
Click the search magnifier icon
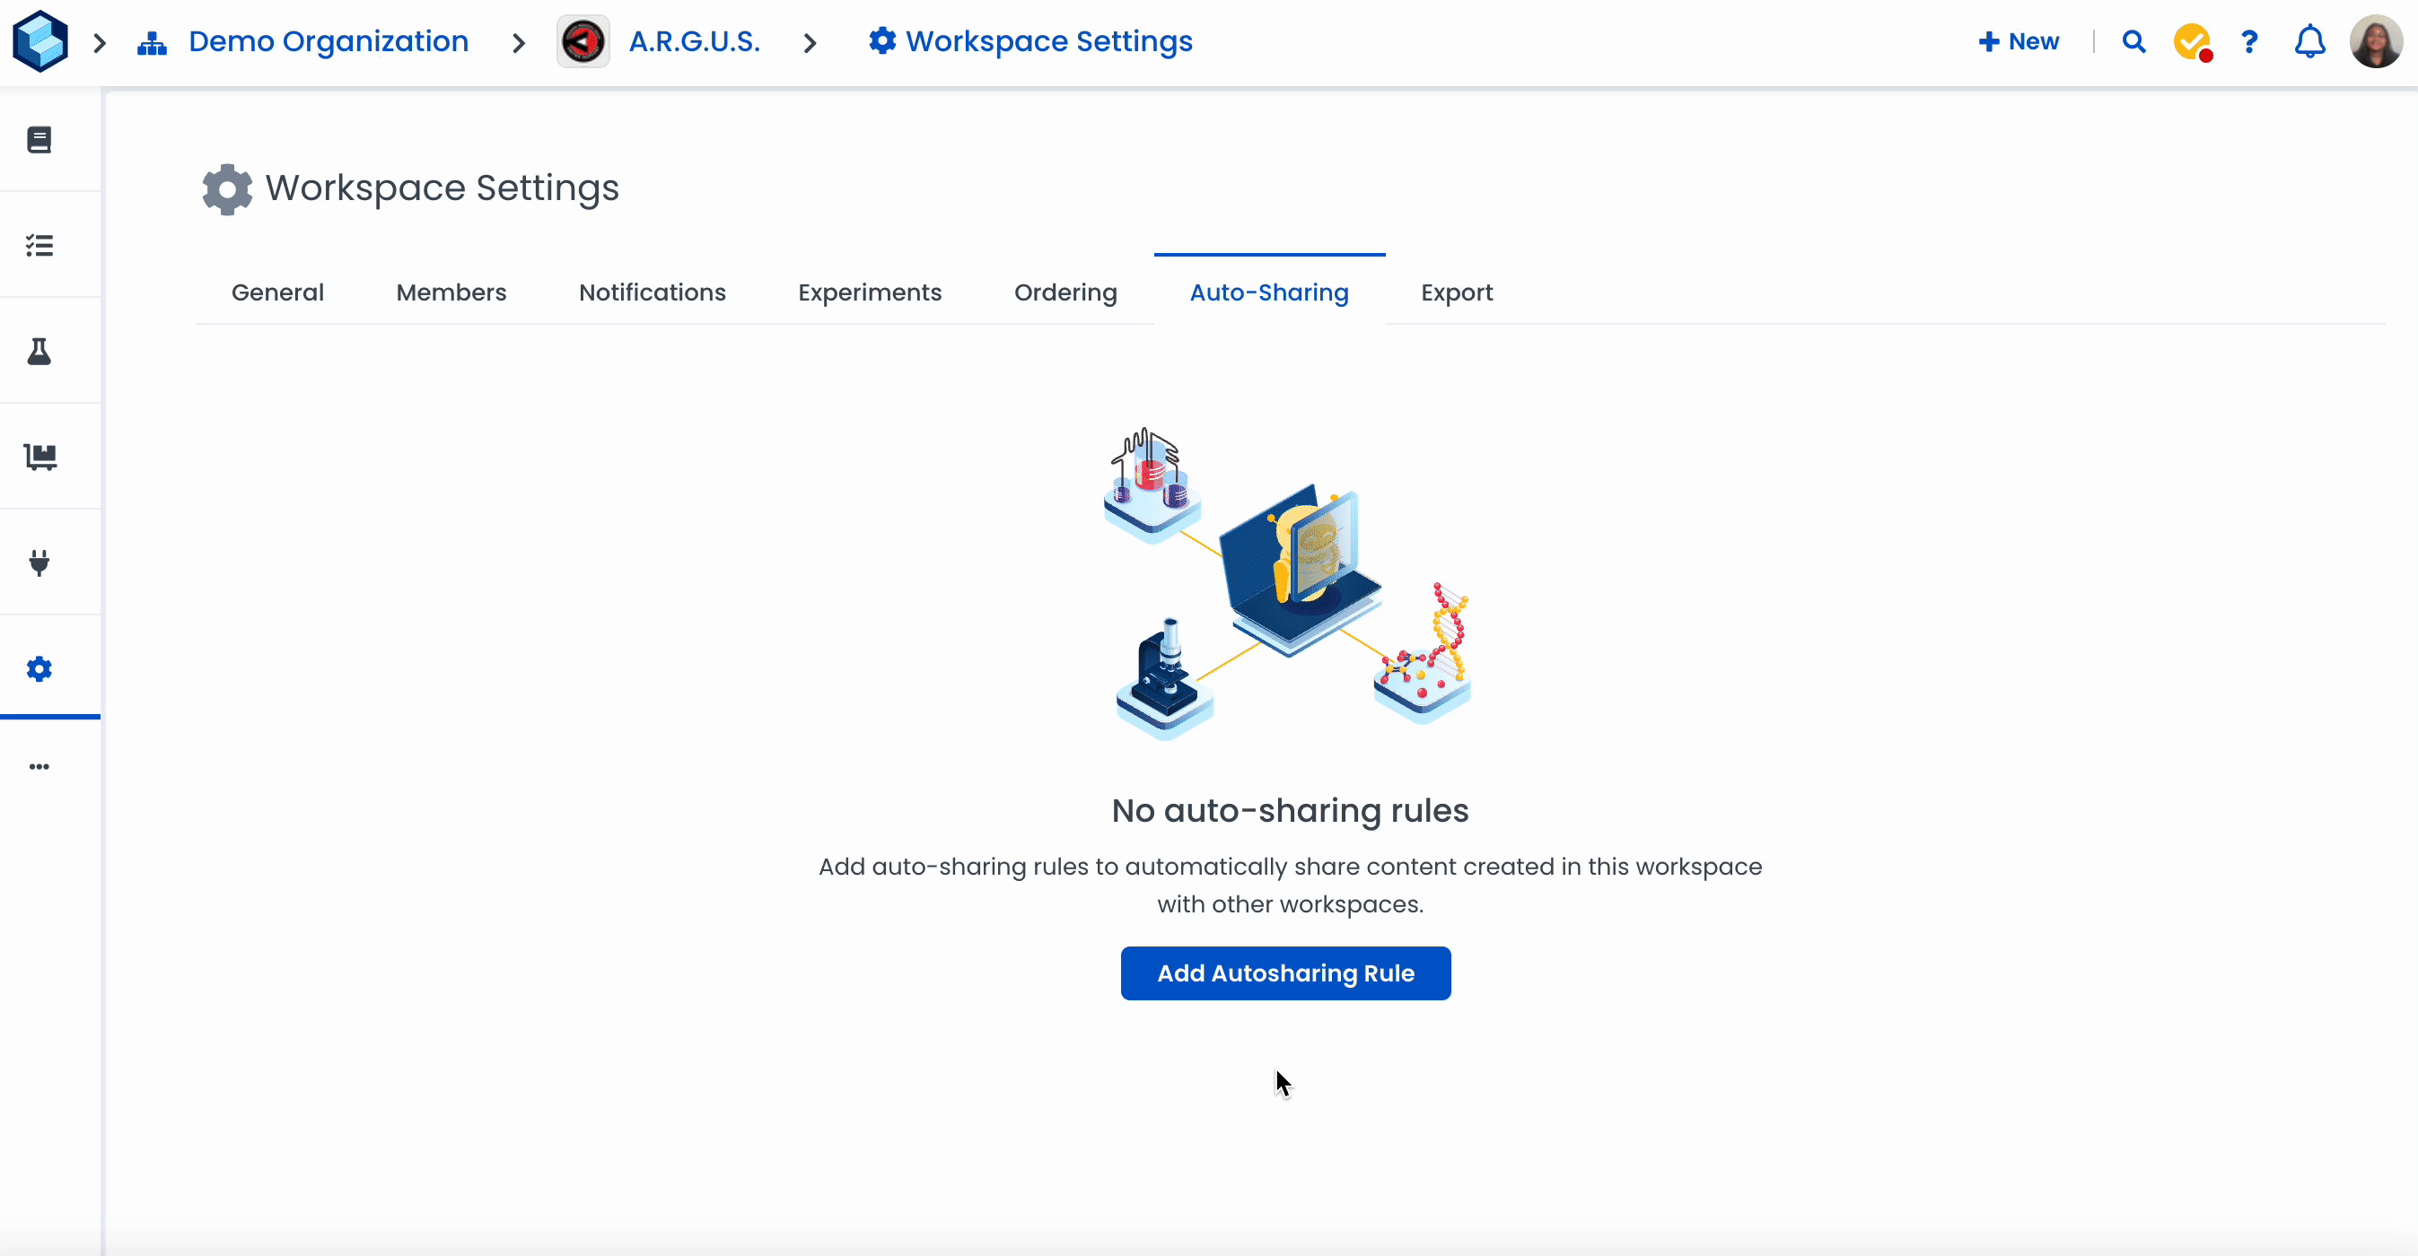[2133, 42]
